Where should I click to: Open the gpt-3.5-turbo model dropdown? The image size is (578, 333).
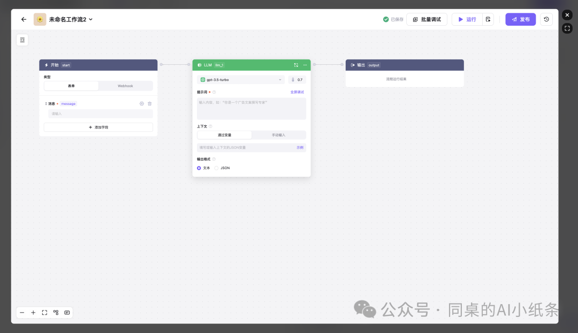[241, 80]
